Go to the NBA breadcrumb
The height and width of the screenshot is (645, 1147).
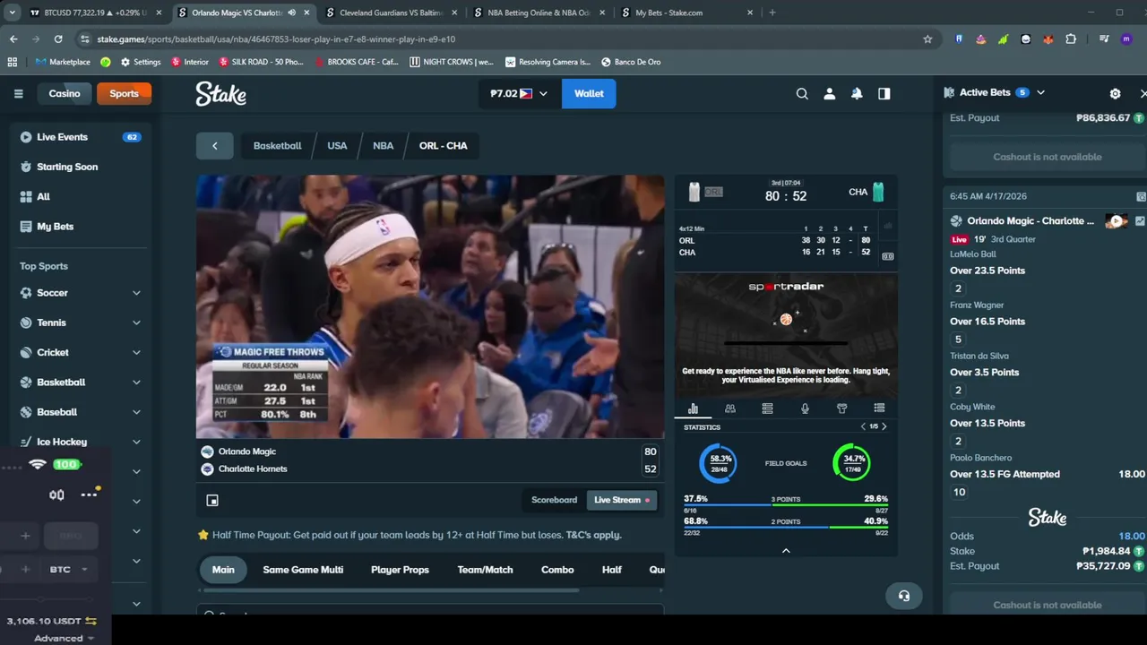[383, 145]
